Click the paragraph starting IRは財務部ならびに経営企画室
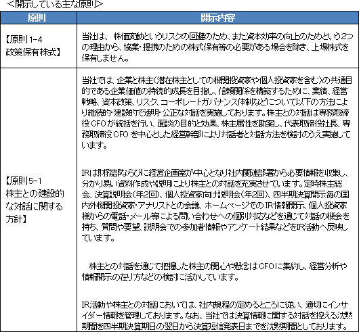 (x=215, y=206)
